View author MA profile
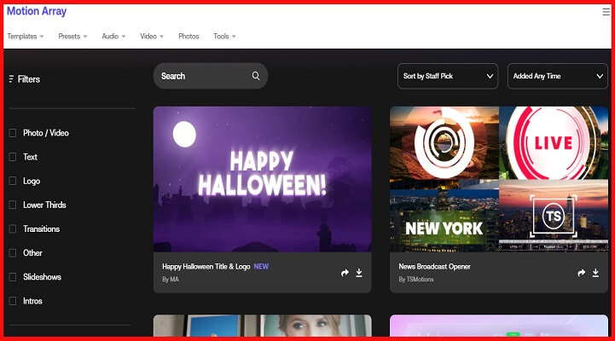 pyautogui.click(x=171, y=280)
